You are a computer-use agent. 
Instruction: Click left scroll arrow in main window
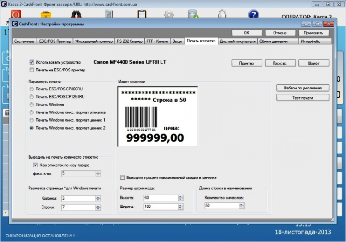coord(6,213)
